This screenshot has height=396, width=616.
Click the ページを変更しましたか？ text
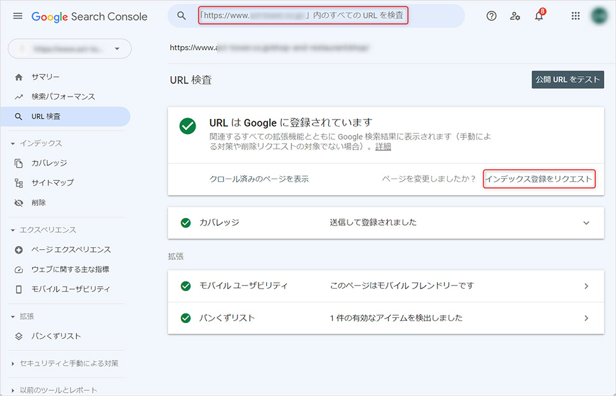(429, 179)
